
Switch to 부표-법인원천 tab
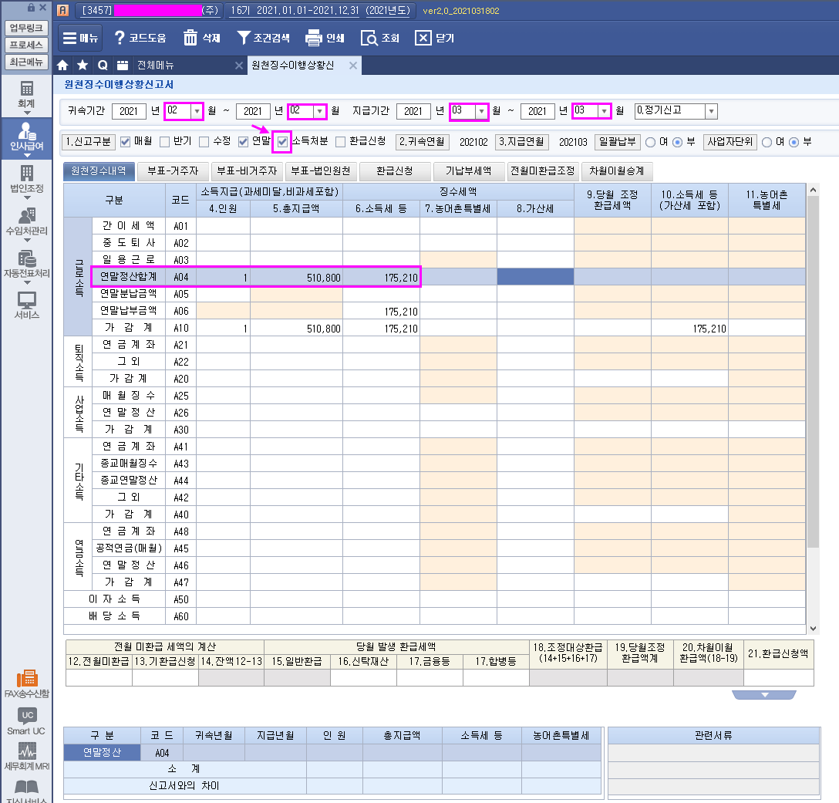[x=321, y=171]
